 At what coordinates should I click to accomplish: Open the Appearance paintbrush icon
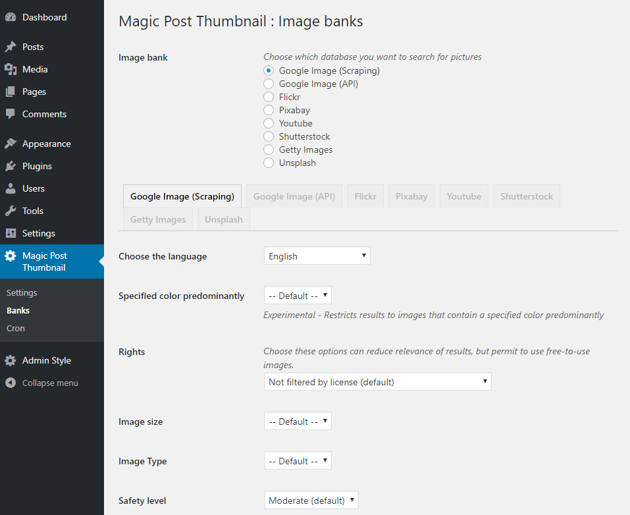point(11,144)
